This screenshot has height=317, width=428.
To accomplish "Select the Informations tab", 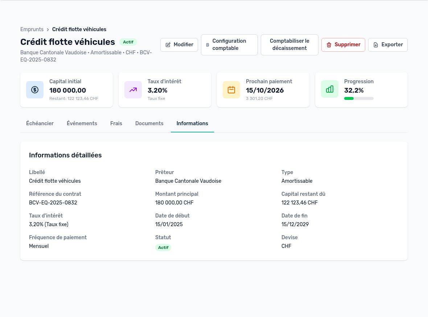I will click(192, 123).
